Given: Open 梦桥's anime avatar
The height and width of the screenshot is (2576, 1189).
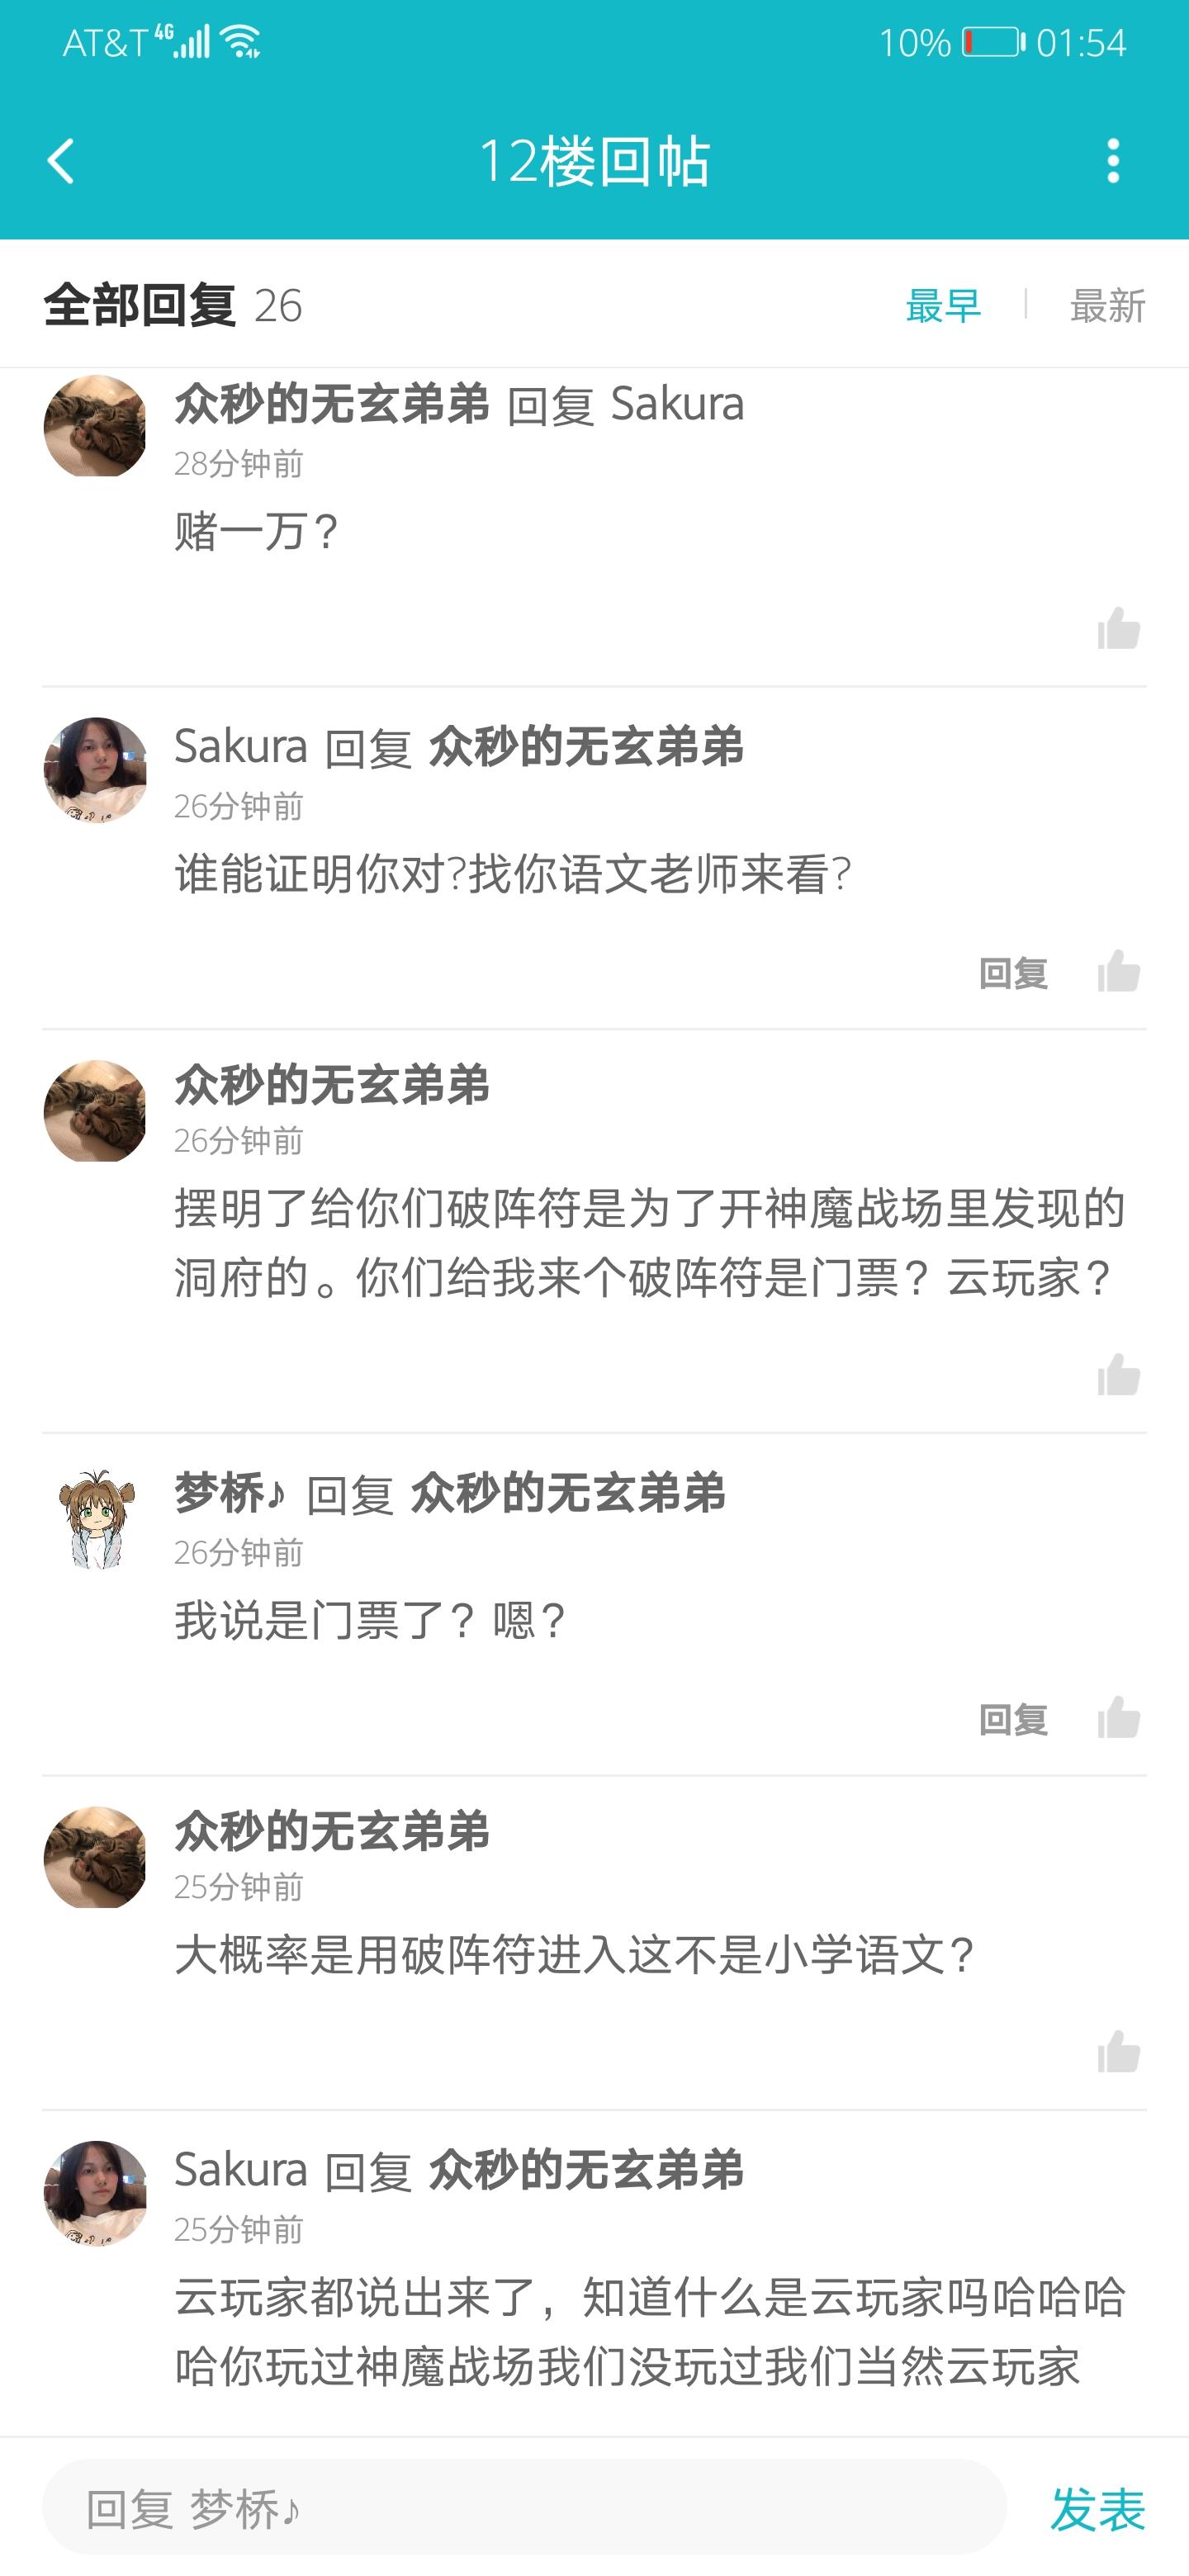Looking at the screenshot, I should click(x=95, y=1517).
